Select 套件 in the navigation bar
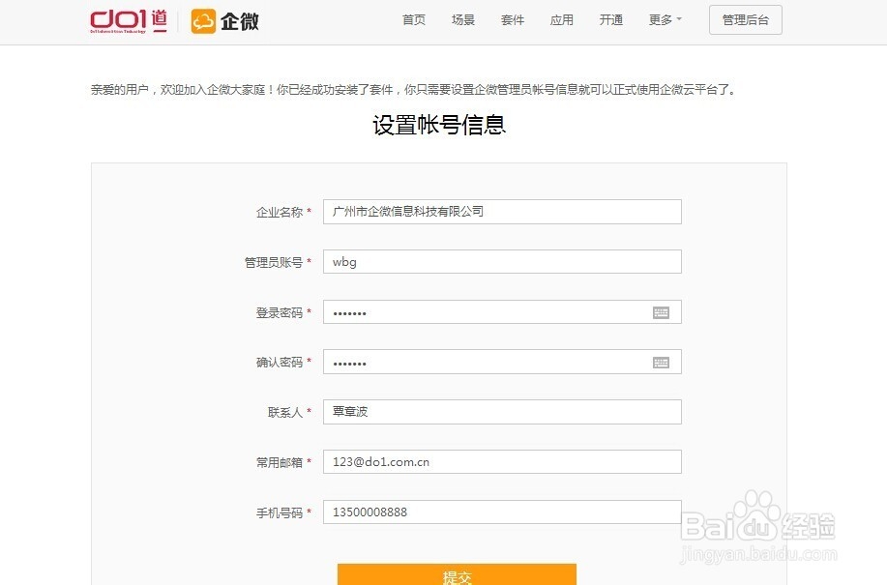This screenshot has height=585, width=887. pyautogui.click(x=512, y=18)
